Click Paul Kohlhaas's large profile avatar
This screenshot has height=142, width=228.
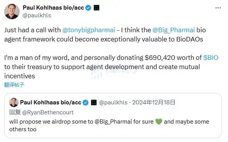click(12, 12)
